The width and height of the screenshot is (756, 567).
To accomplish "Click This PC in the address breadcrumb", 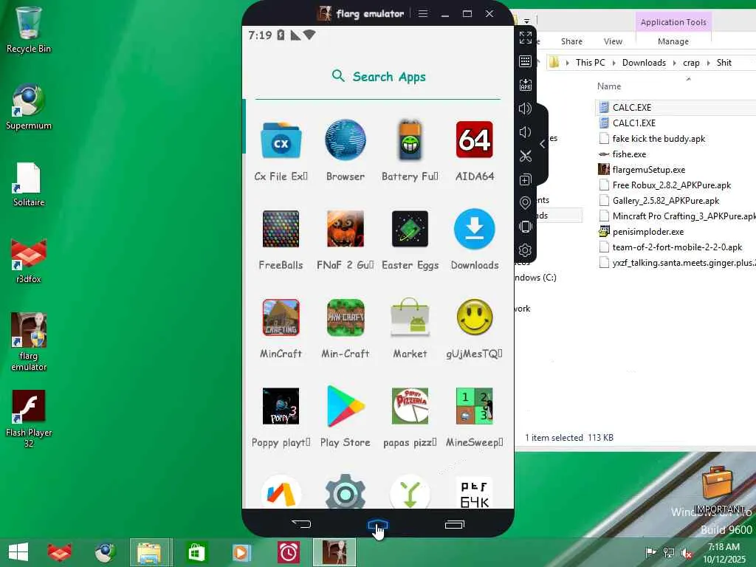I will (590, 63).
